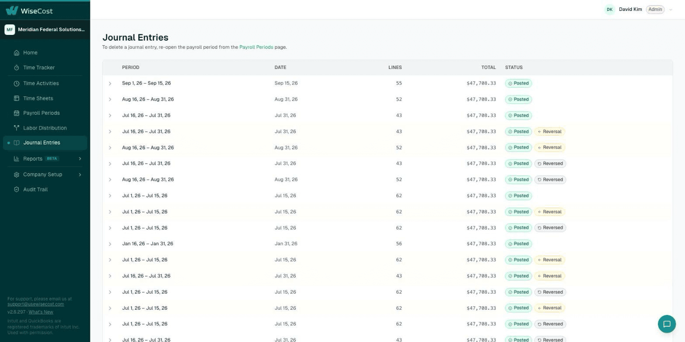Click the MF company badge icon
Viewport: 685px width, 342px height.
[10, 30]
